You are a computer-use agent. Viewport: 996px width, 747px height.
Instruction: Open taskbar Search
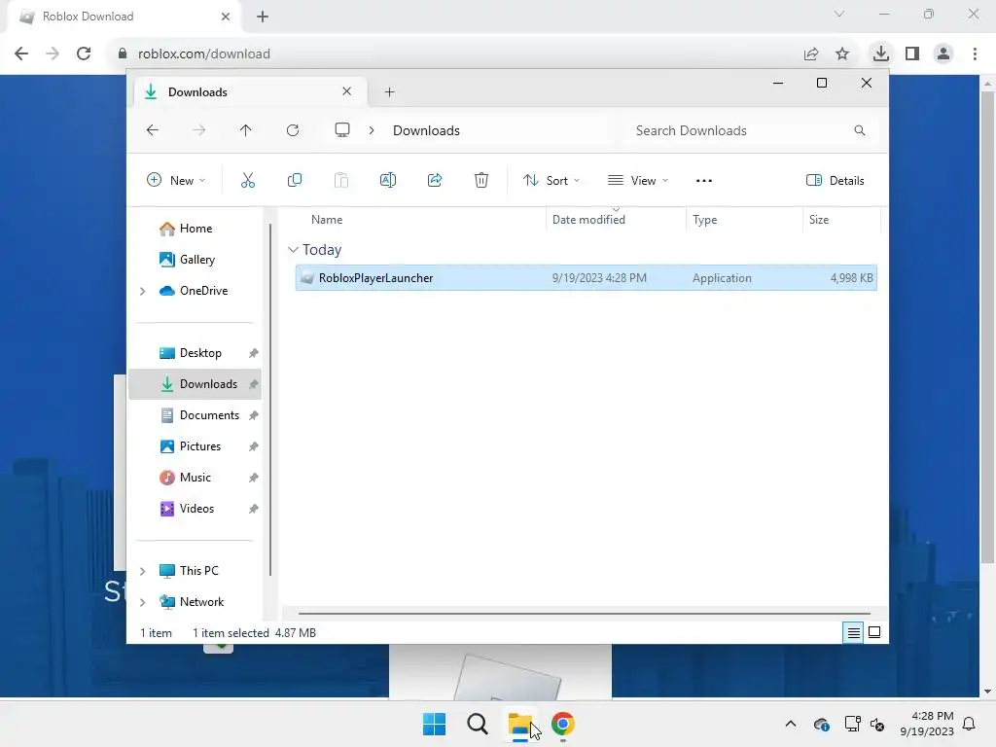(x=477, y=724)
